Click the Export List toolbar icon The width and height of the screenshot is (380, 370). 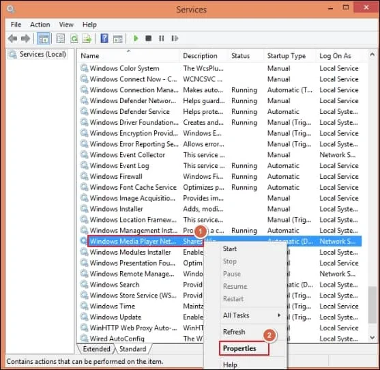[x=87, y=38]
